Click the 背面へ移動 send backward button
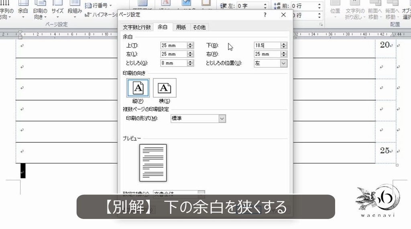 tap(392, 10)
